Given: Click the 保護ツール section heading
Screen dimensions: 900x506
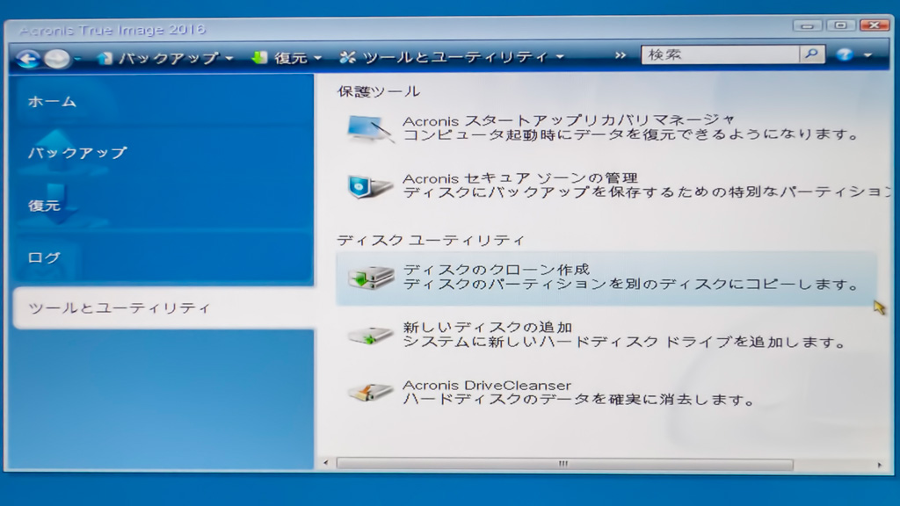Looking at the screenshot, I should click(x=378, y=91).
